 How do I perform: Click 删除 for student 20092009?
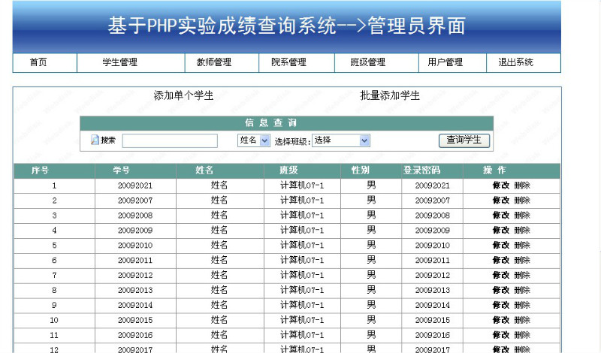pyautogui.click(x=522, y=231)
